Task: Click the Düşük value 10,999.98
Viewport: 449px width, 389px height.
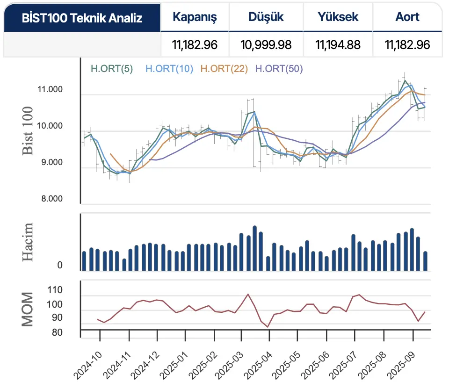Action: pyautogui.click(x=266, y=45)
